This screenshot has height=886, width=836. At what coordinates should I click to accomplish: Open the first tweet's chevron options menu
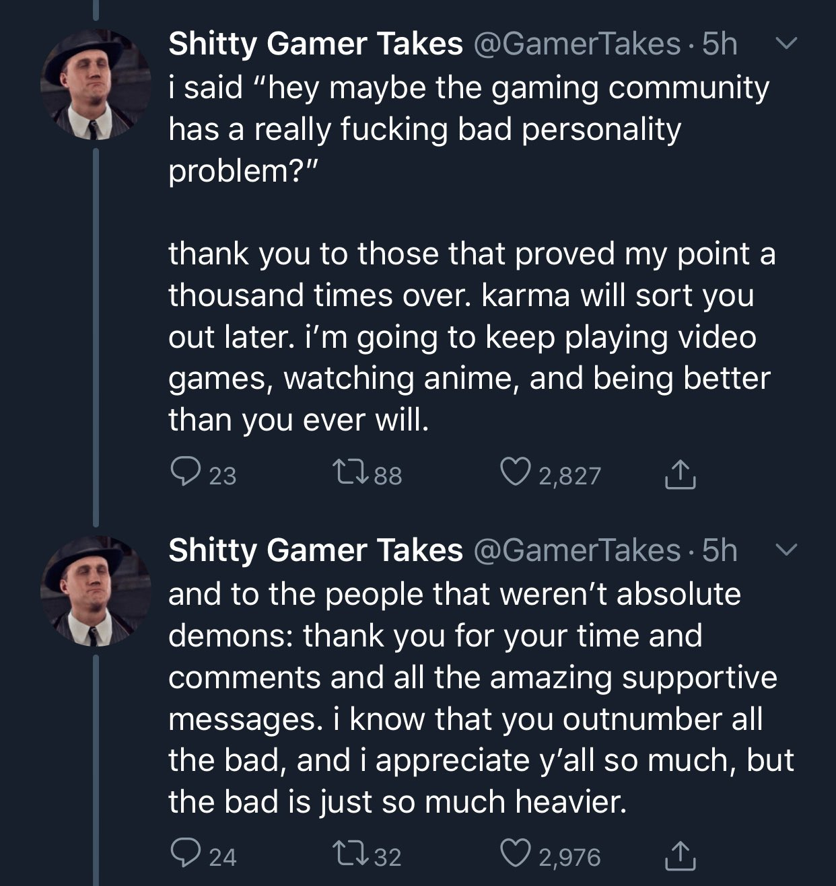pyautogui.click(x=786, y=44)
